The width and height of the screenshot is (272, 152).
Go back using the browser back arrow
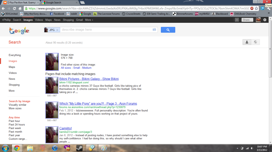(3, 8)
